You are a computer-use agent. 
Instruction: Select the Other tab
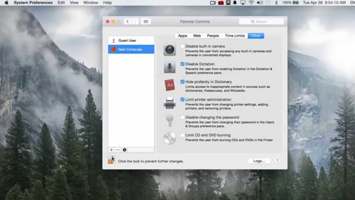[256, 36]
